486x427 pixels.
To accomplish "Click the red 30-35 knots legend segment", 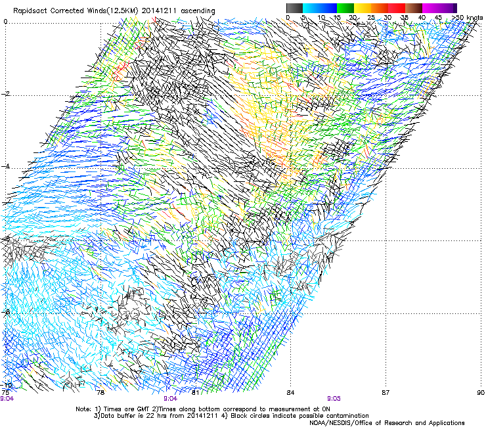I will point(397,8).
